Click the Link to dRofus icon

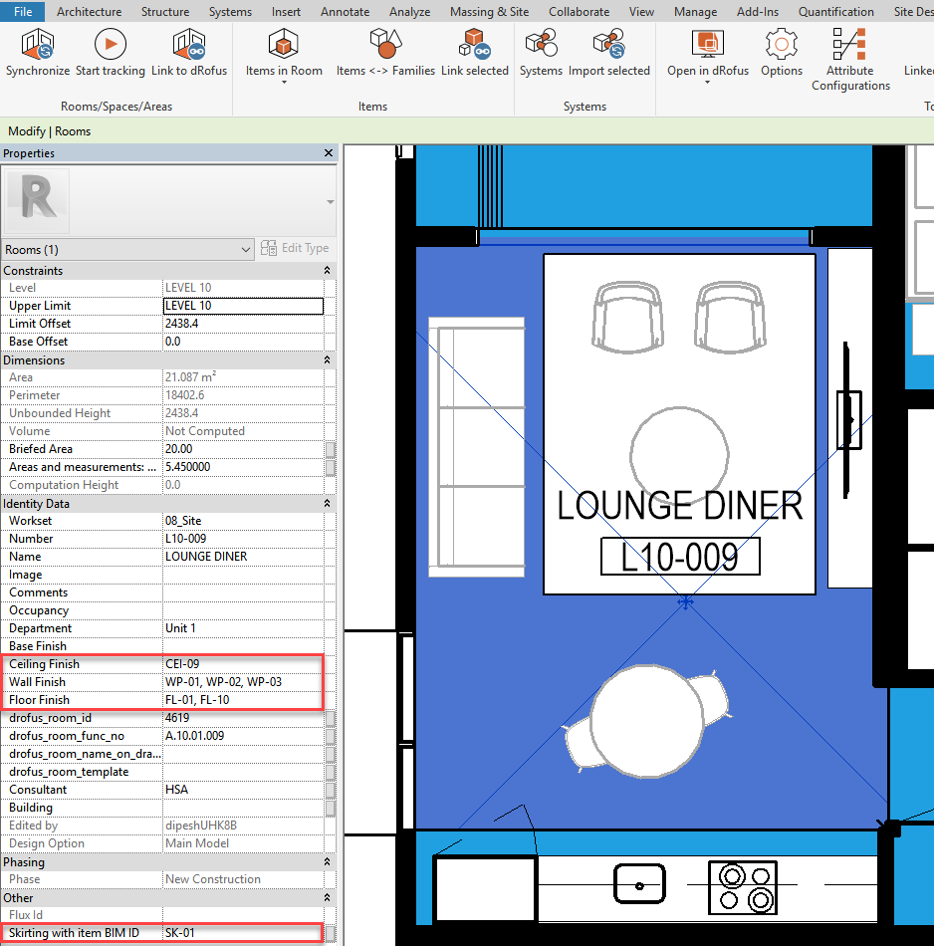point(189,46)
